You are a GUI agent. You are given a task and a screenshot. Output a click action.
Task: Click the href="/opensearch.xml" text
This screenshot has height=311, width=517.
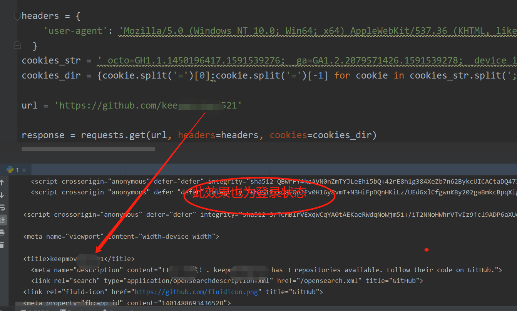coord(320,281)
